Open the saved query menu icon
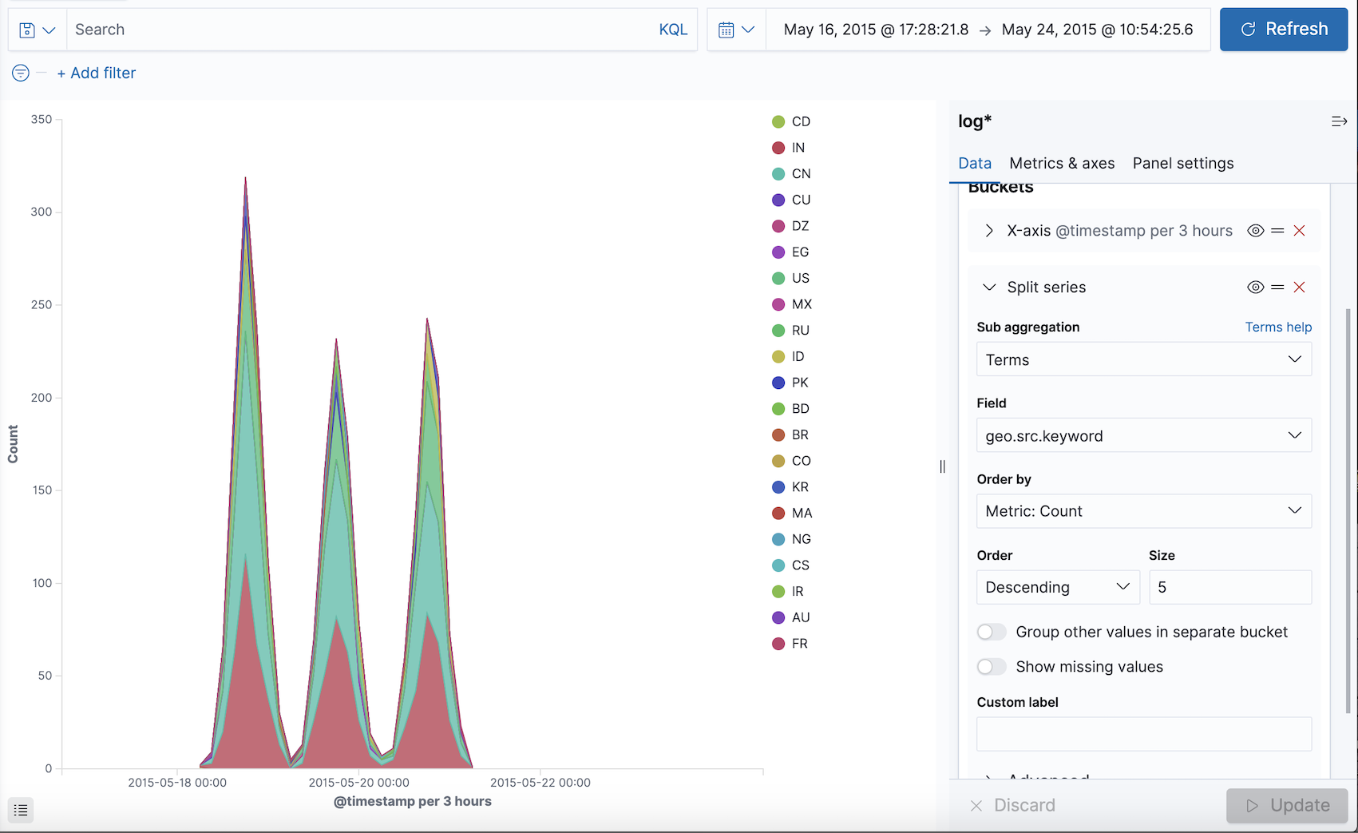The width and height of the screenshot is (1358, 833). pyautogui.click(x=38, y=30)
